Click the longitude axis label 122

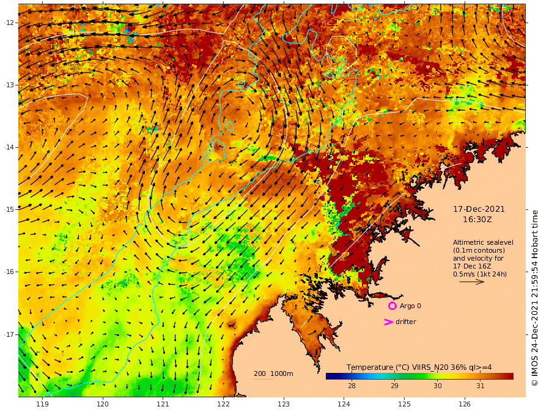coord(223,404)
